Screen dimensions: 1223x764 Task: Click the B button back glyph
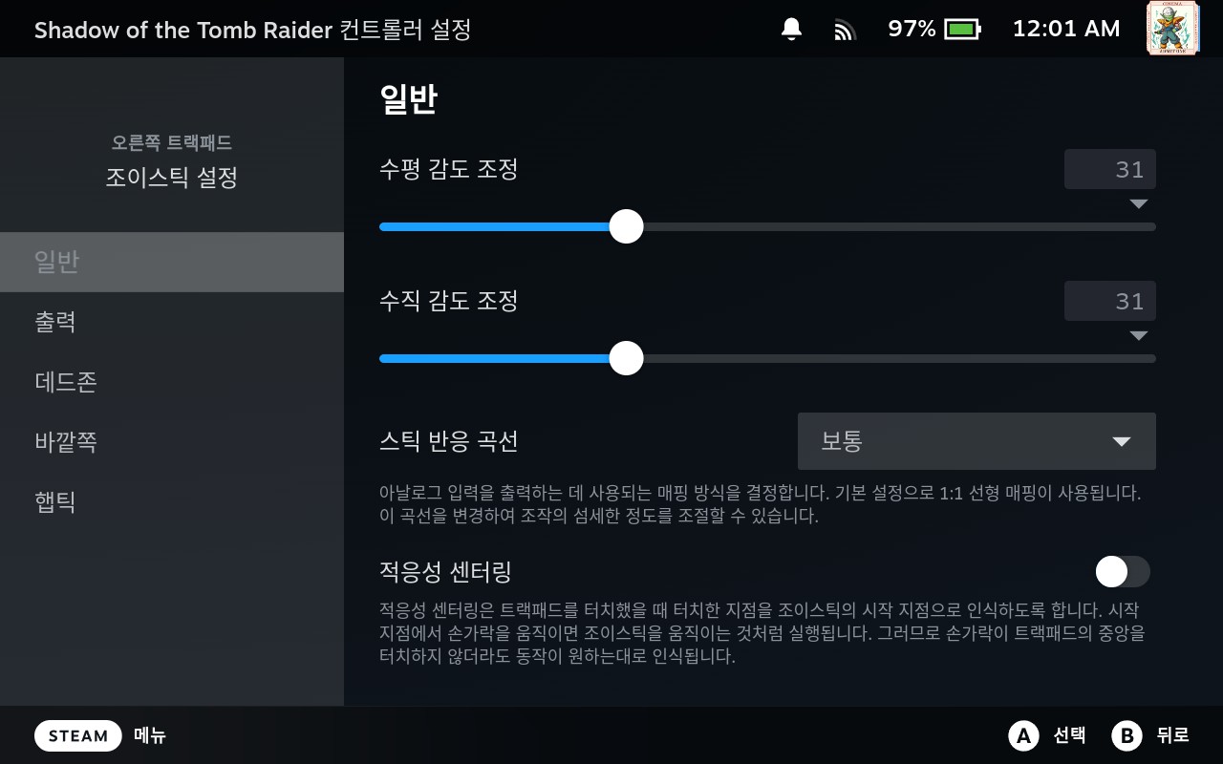click(1127, 735)
